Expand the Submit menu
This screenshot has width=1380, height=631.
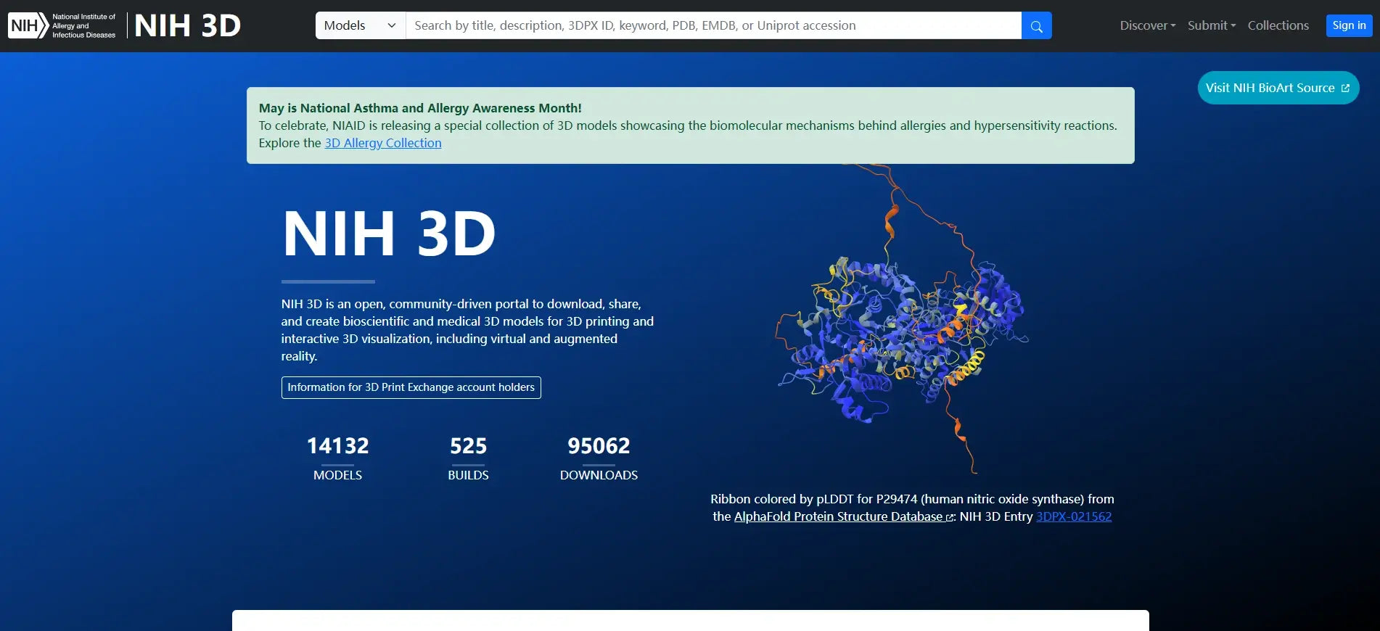(1211, 25)
